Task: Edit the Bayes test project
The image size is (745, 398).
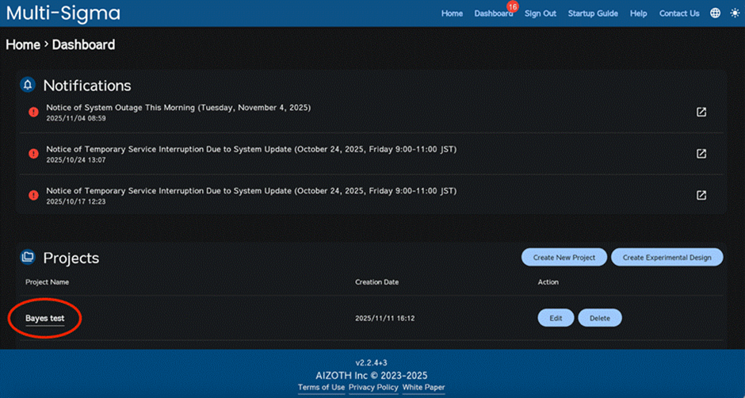Action: 556,318
